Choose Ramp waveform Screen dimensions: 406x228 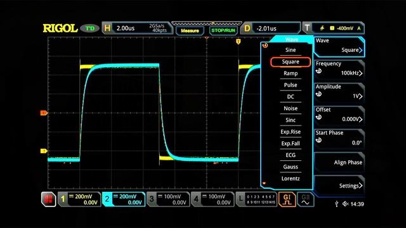click(x=291, y=73)
